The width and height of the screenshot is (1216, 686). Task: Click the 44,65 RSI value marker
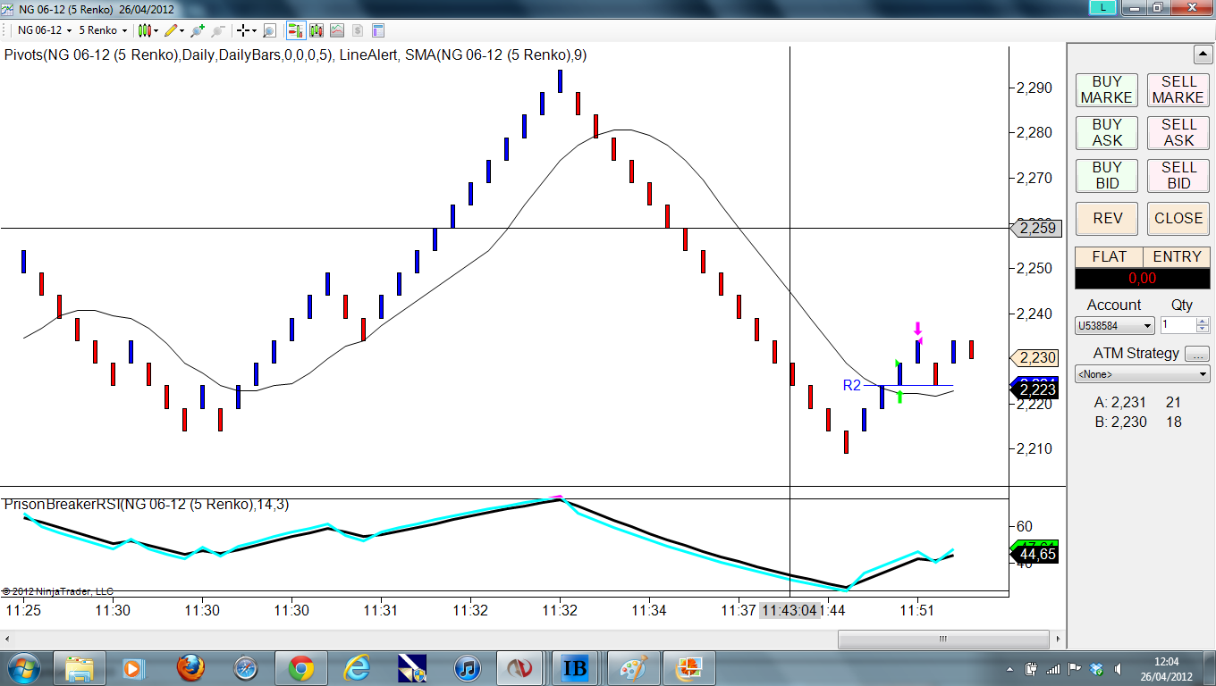pyautogui.click(x=1034, y=554)
